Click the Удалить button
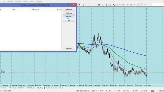This screenshot has width=164, height=92. 69,17
